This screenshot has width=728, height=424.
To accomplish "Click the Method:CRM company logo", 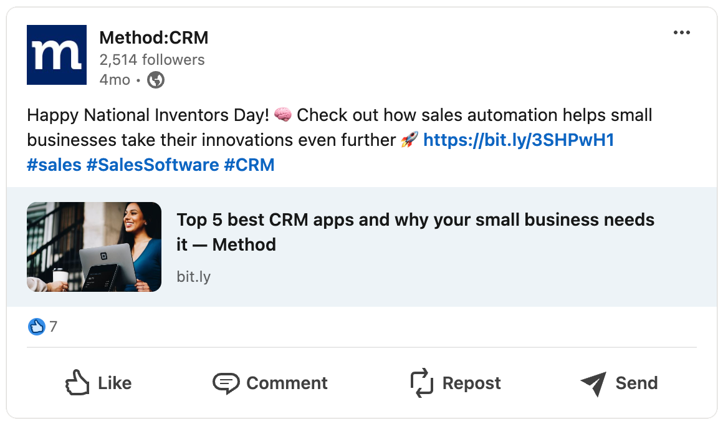I will (57, 55).
